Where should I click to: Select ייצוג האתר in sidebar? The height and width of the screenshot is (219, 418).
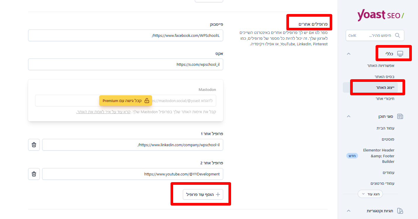tap(370, 87)
